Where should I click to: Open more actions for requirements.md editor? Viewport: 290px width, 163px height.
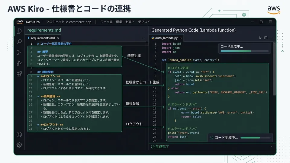144,38
